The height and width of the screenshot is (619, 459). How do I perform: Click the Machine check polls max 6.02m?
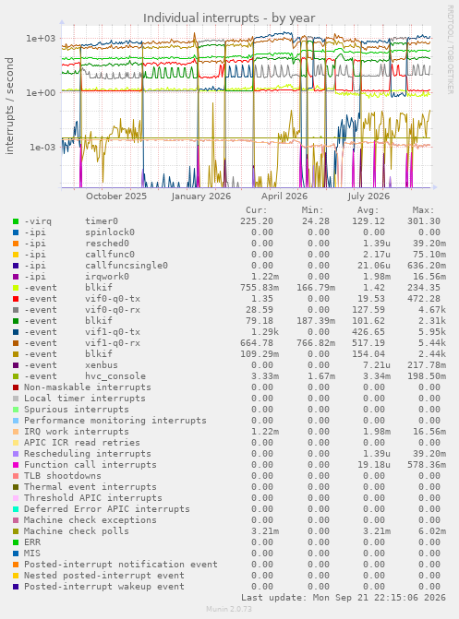click(432, 531)
